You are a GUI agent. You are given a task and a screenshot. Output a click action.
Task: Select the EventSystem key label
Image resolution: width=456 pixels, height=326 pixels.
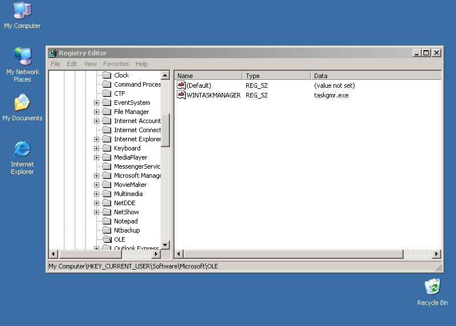click(132, 103)
